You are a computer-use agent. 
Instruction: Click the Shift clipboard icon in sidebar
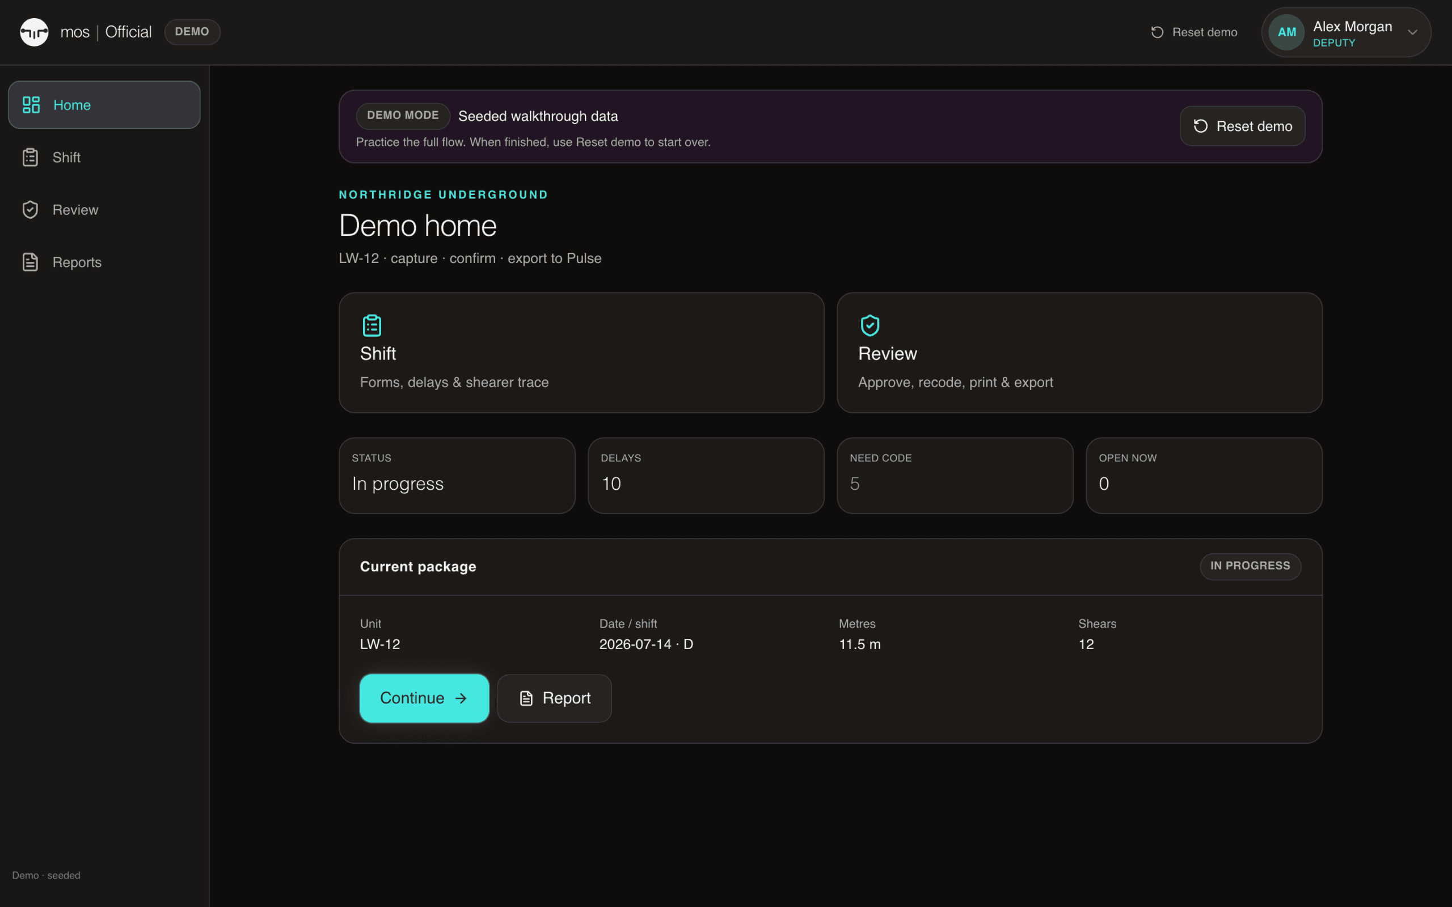[x=30, y=157]
